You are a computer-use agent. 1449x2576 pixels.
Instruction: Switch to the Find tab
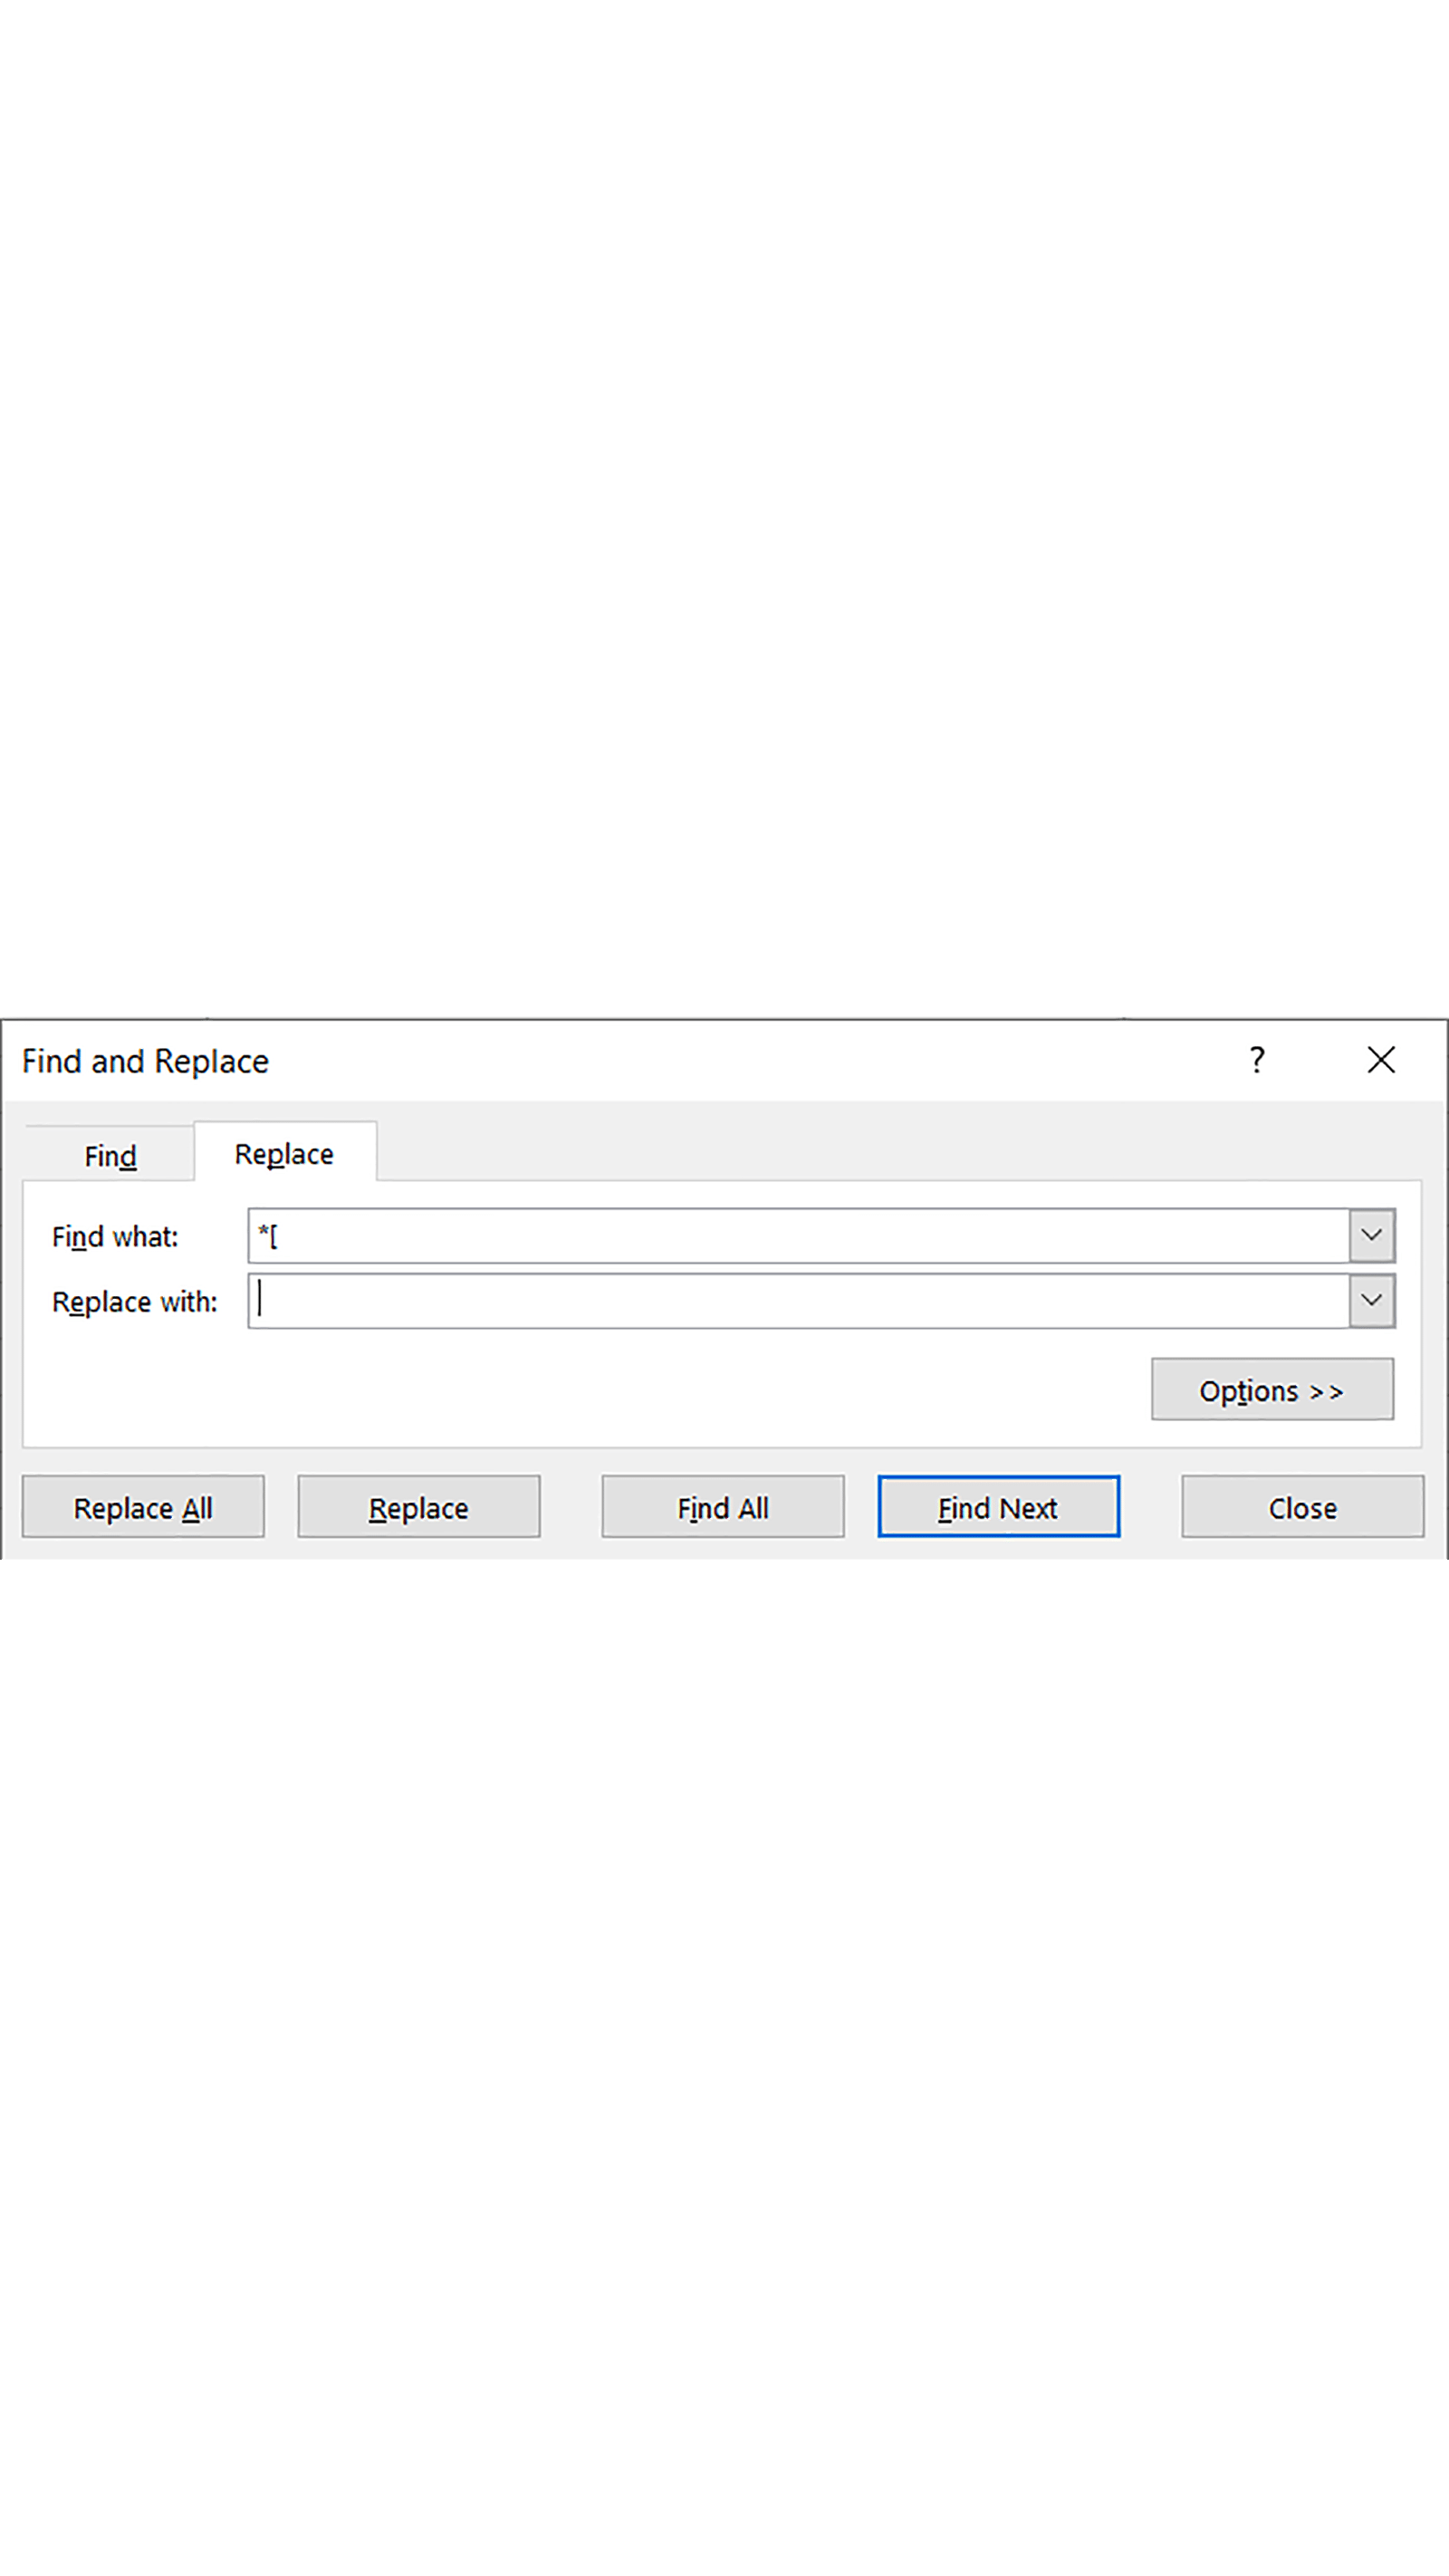110,1156
